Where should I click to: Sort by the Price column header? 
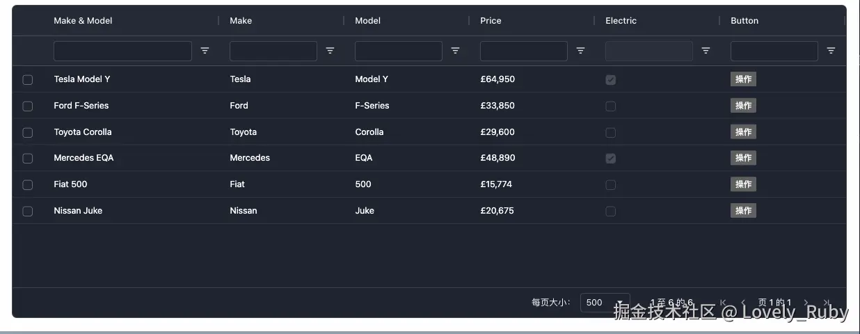491,21
